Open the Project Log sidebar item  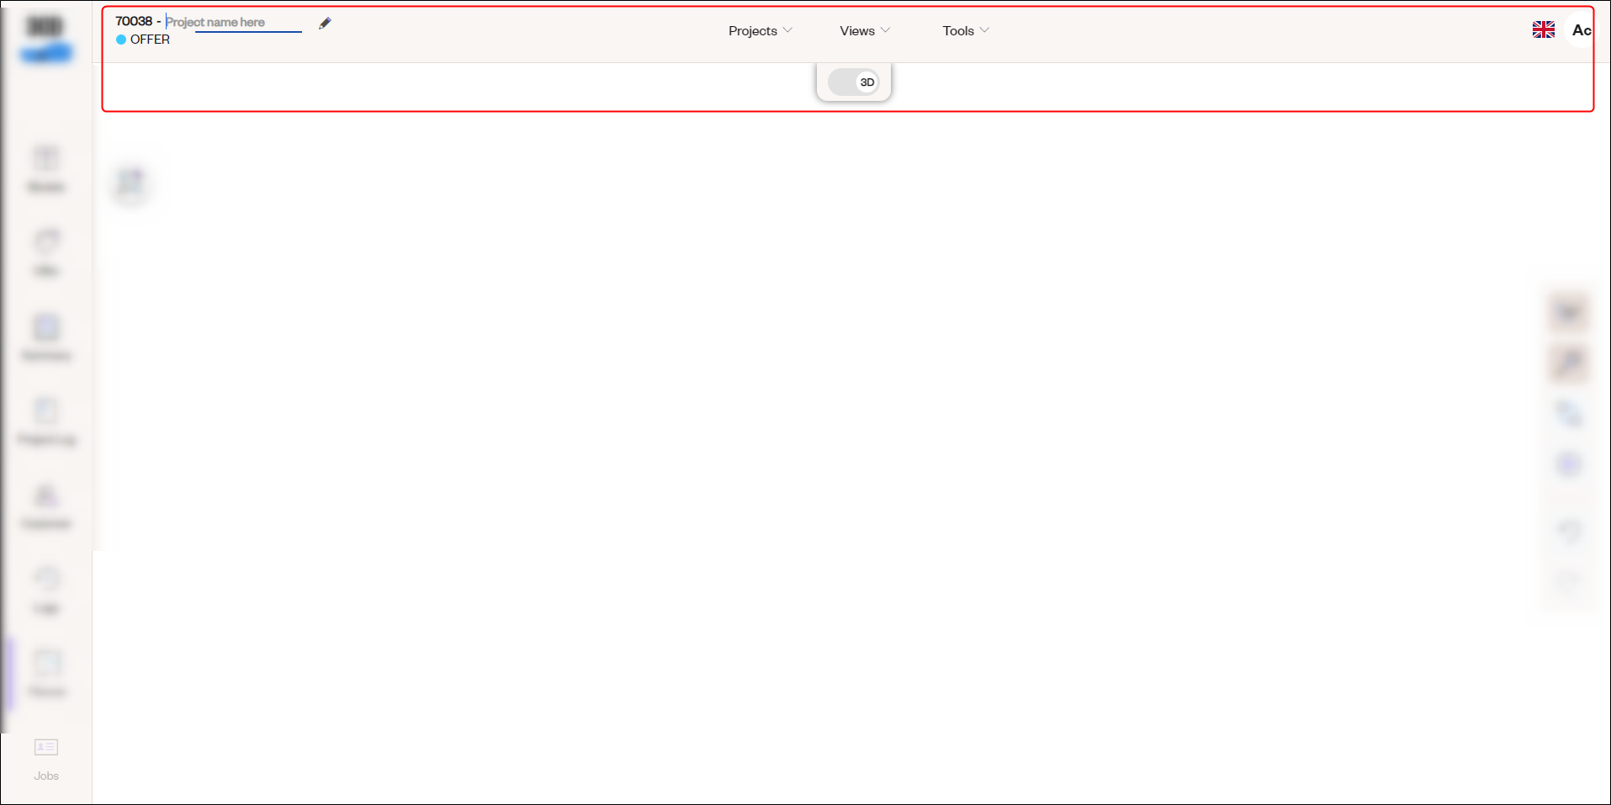click(46, 421)
